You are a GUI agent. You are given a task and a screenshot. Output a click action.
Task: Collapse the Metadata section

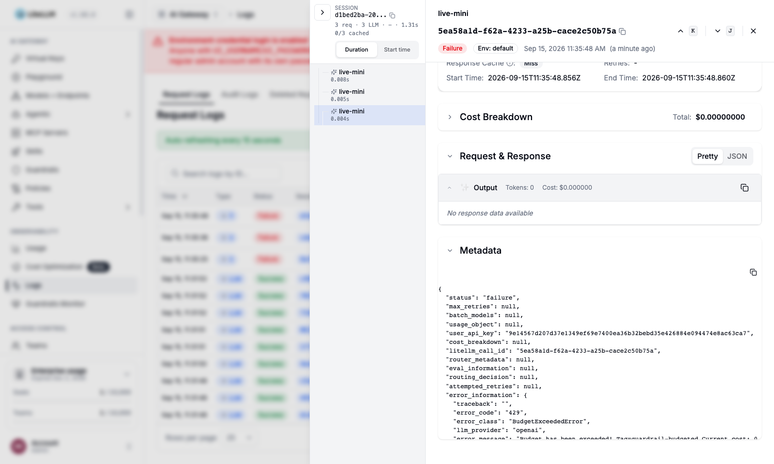[450, 251]
